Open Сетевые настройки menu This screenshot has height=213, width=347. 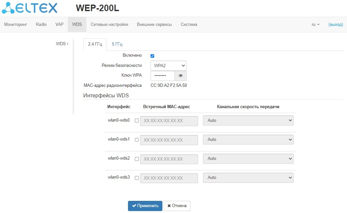(x=109, y=25)
